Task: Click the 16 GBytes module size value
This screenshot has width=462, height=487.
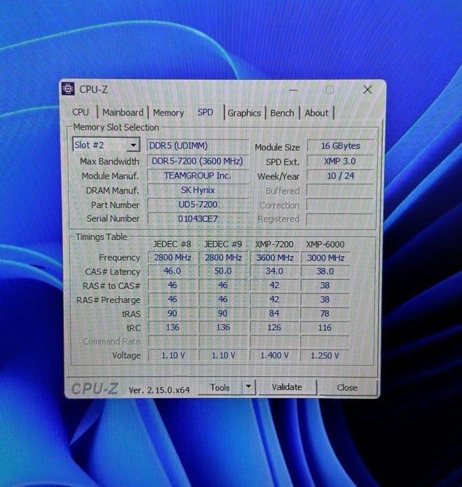Action: [341, 145]
